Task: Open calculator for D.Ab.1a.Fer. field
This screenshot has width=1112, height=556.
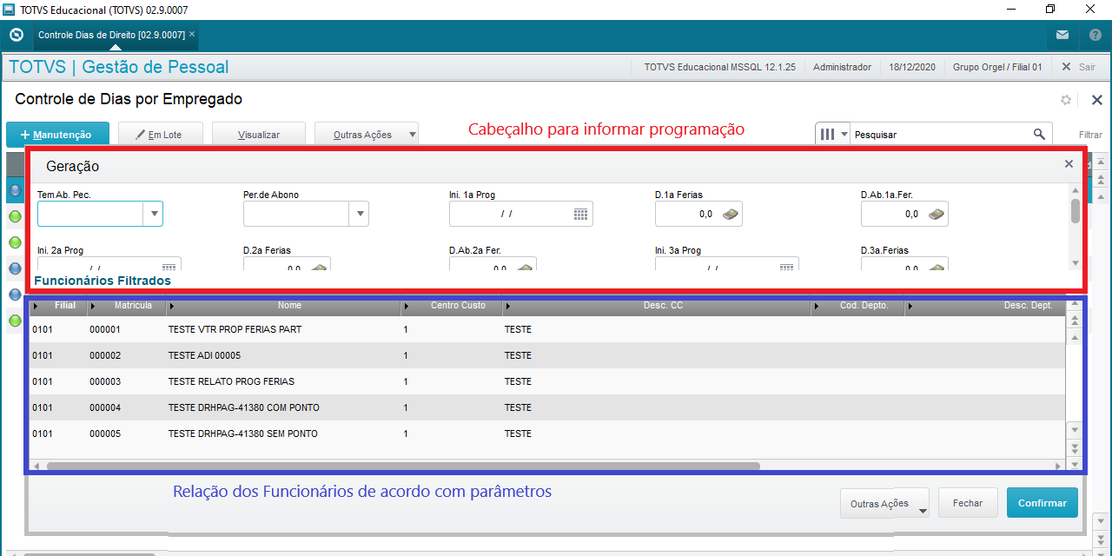Action: point(937,214)
